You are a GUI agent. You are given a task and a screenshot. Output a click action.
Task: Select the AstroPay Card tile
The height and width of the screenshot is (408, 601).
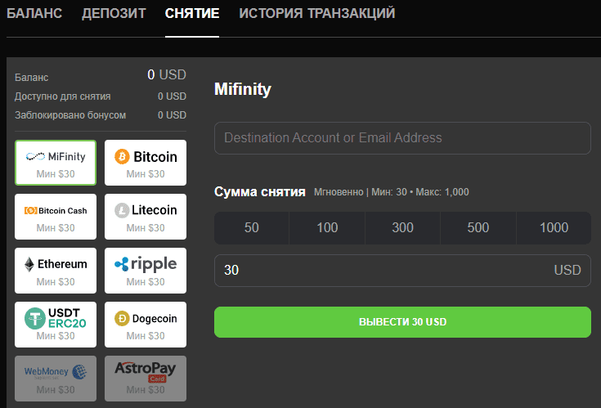pyautogui.click(x=146, y=378)
